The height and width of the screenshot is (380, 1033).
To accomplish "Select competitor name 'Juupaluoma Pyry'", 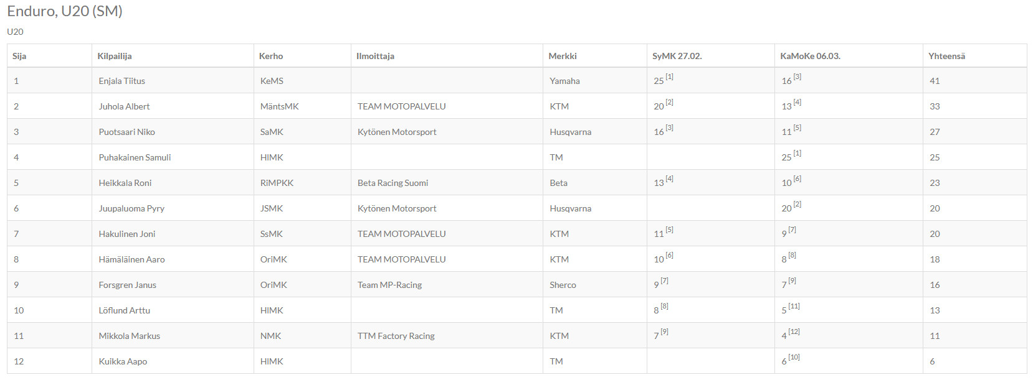I will (131, 208).
